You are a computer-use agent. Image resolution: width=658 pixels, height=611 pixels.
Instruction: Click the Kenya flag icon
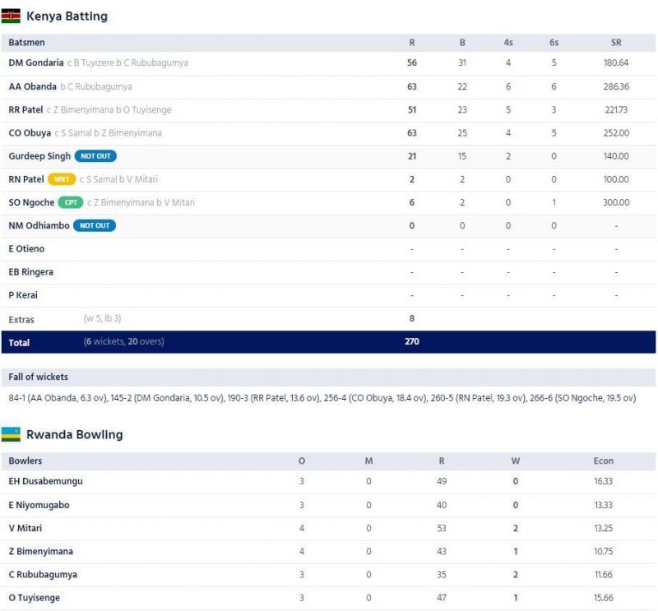[x=11, y=16]
